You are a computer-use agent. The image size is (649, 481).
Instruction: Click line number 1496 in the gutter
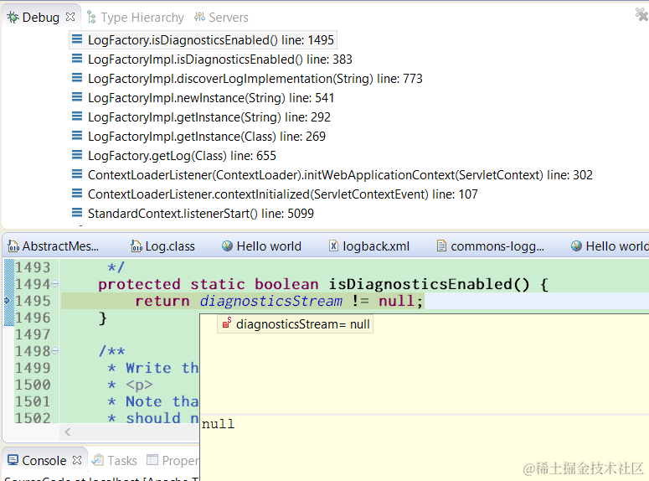click(33, 318)
